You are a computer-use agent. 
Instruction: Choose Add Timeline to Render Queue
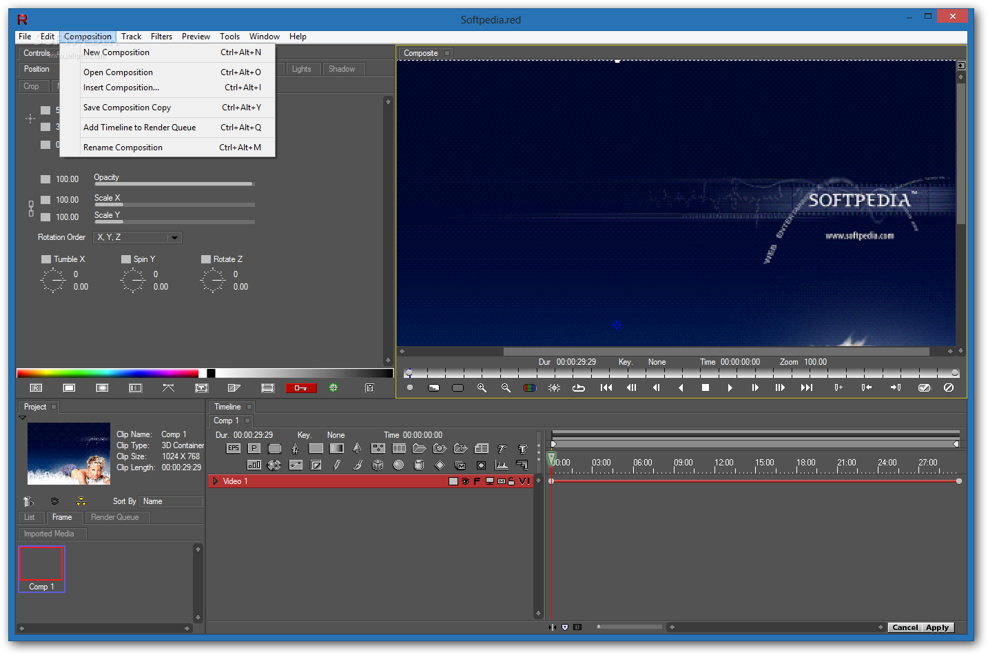[168, 128]
